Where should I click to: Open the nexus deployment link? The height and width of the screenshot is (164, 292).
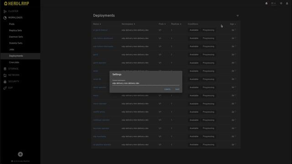pos(95,96)
